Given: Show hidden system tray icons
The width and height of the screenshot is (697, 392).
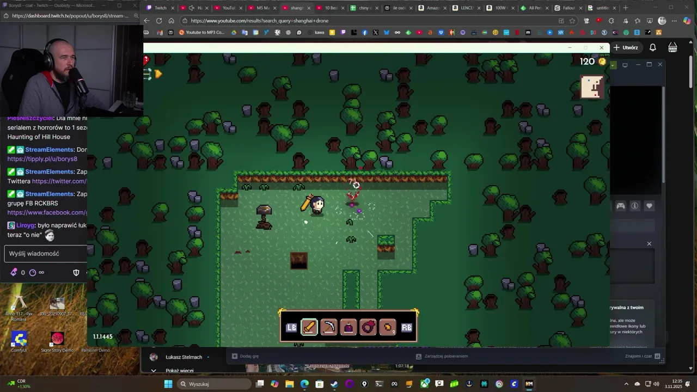Looking at the screenshot, I should 626,384.
